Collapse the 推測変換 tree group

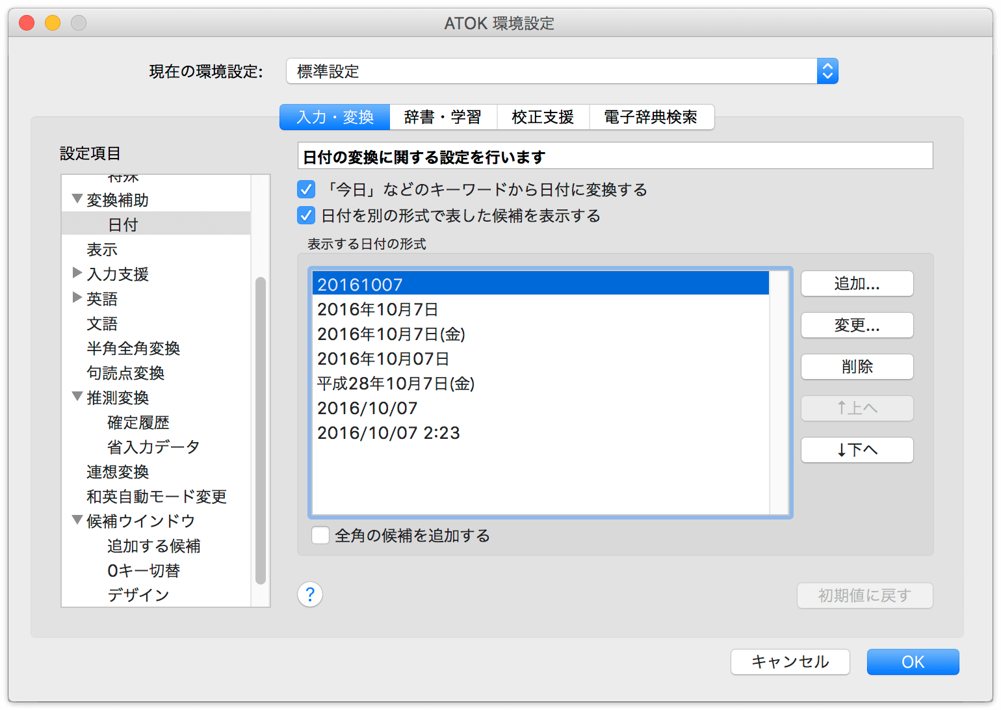pos(77,397)
